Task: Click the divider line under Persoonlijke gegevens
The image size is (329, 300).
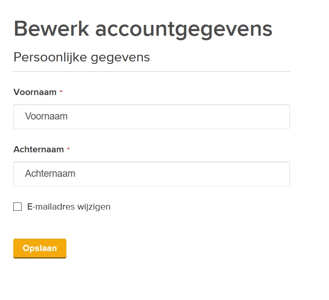Action: 151,71
